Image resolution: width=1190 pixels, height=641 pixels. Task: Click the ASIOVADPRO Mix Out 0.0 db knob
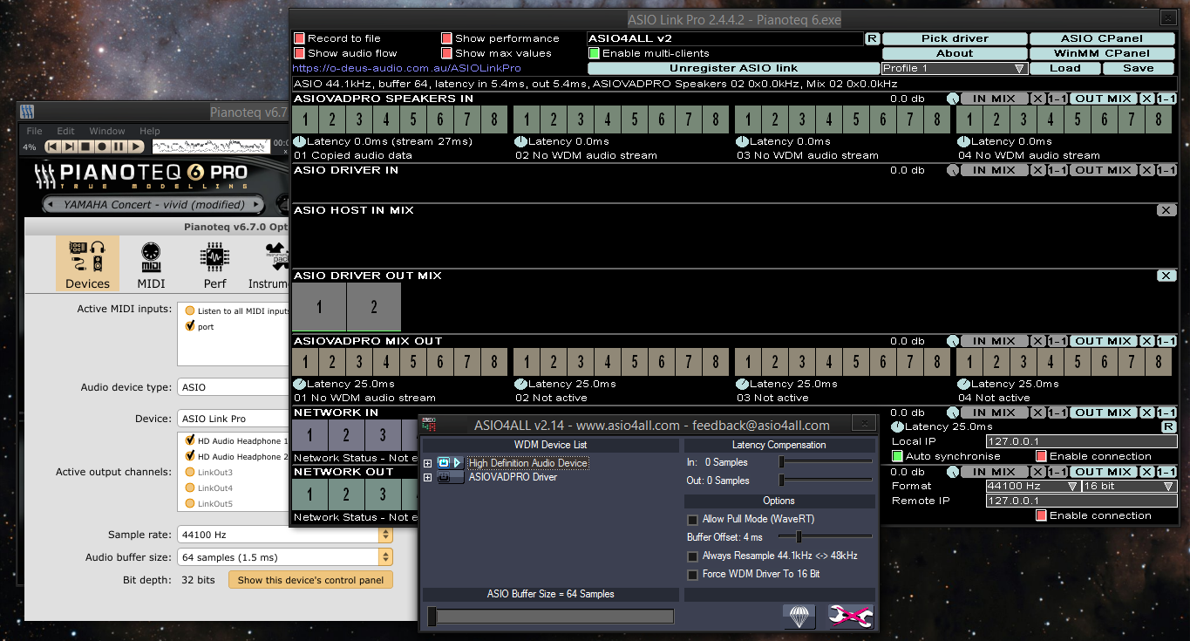(952, 341)
